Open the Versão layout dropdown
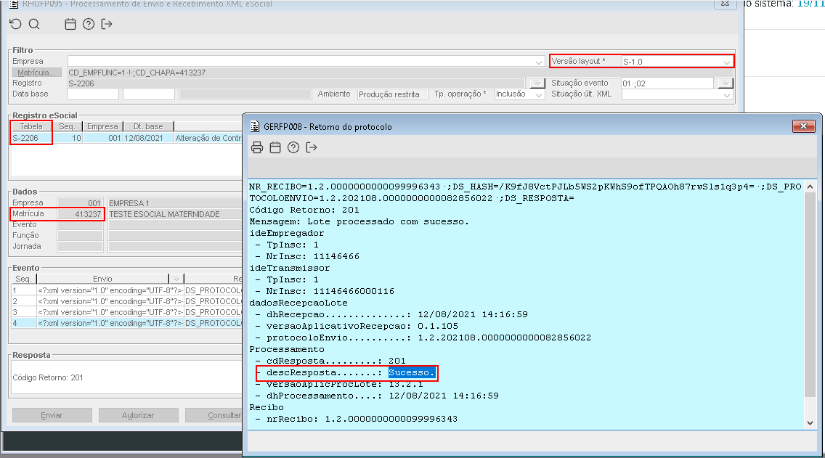The height and width of the screenshot is (458, 825). [727, 62]
